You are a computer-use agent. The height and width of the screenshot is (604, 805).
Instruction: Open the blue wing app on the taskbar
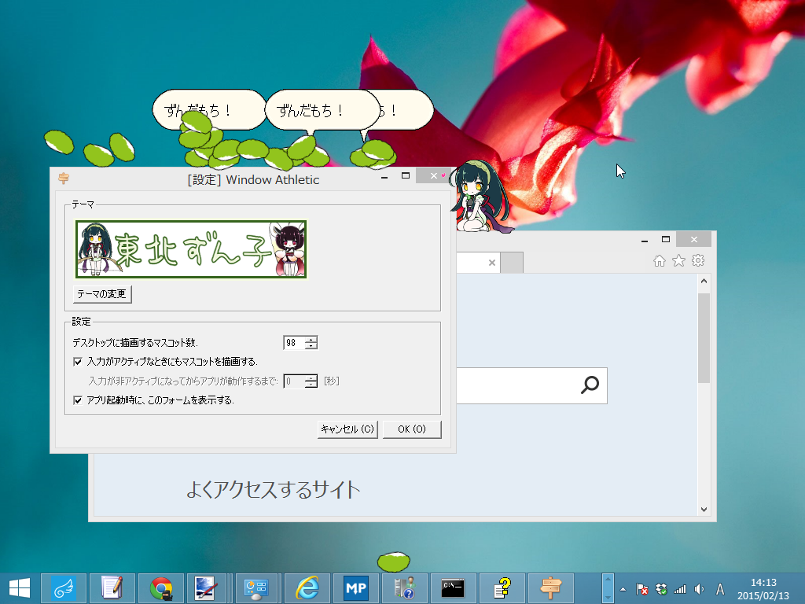click(64, 588)
